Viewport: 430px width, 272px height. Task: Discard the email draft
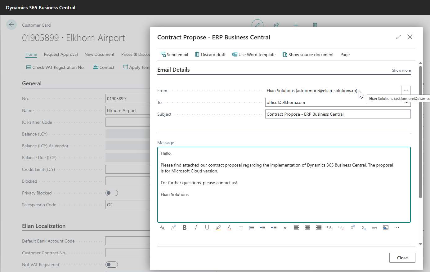210,55
